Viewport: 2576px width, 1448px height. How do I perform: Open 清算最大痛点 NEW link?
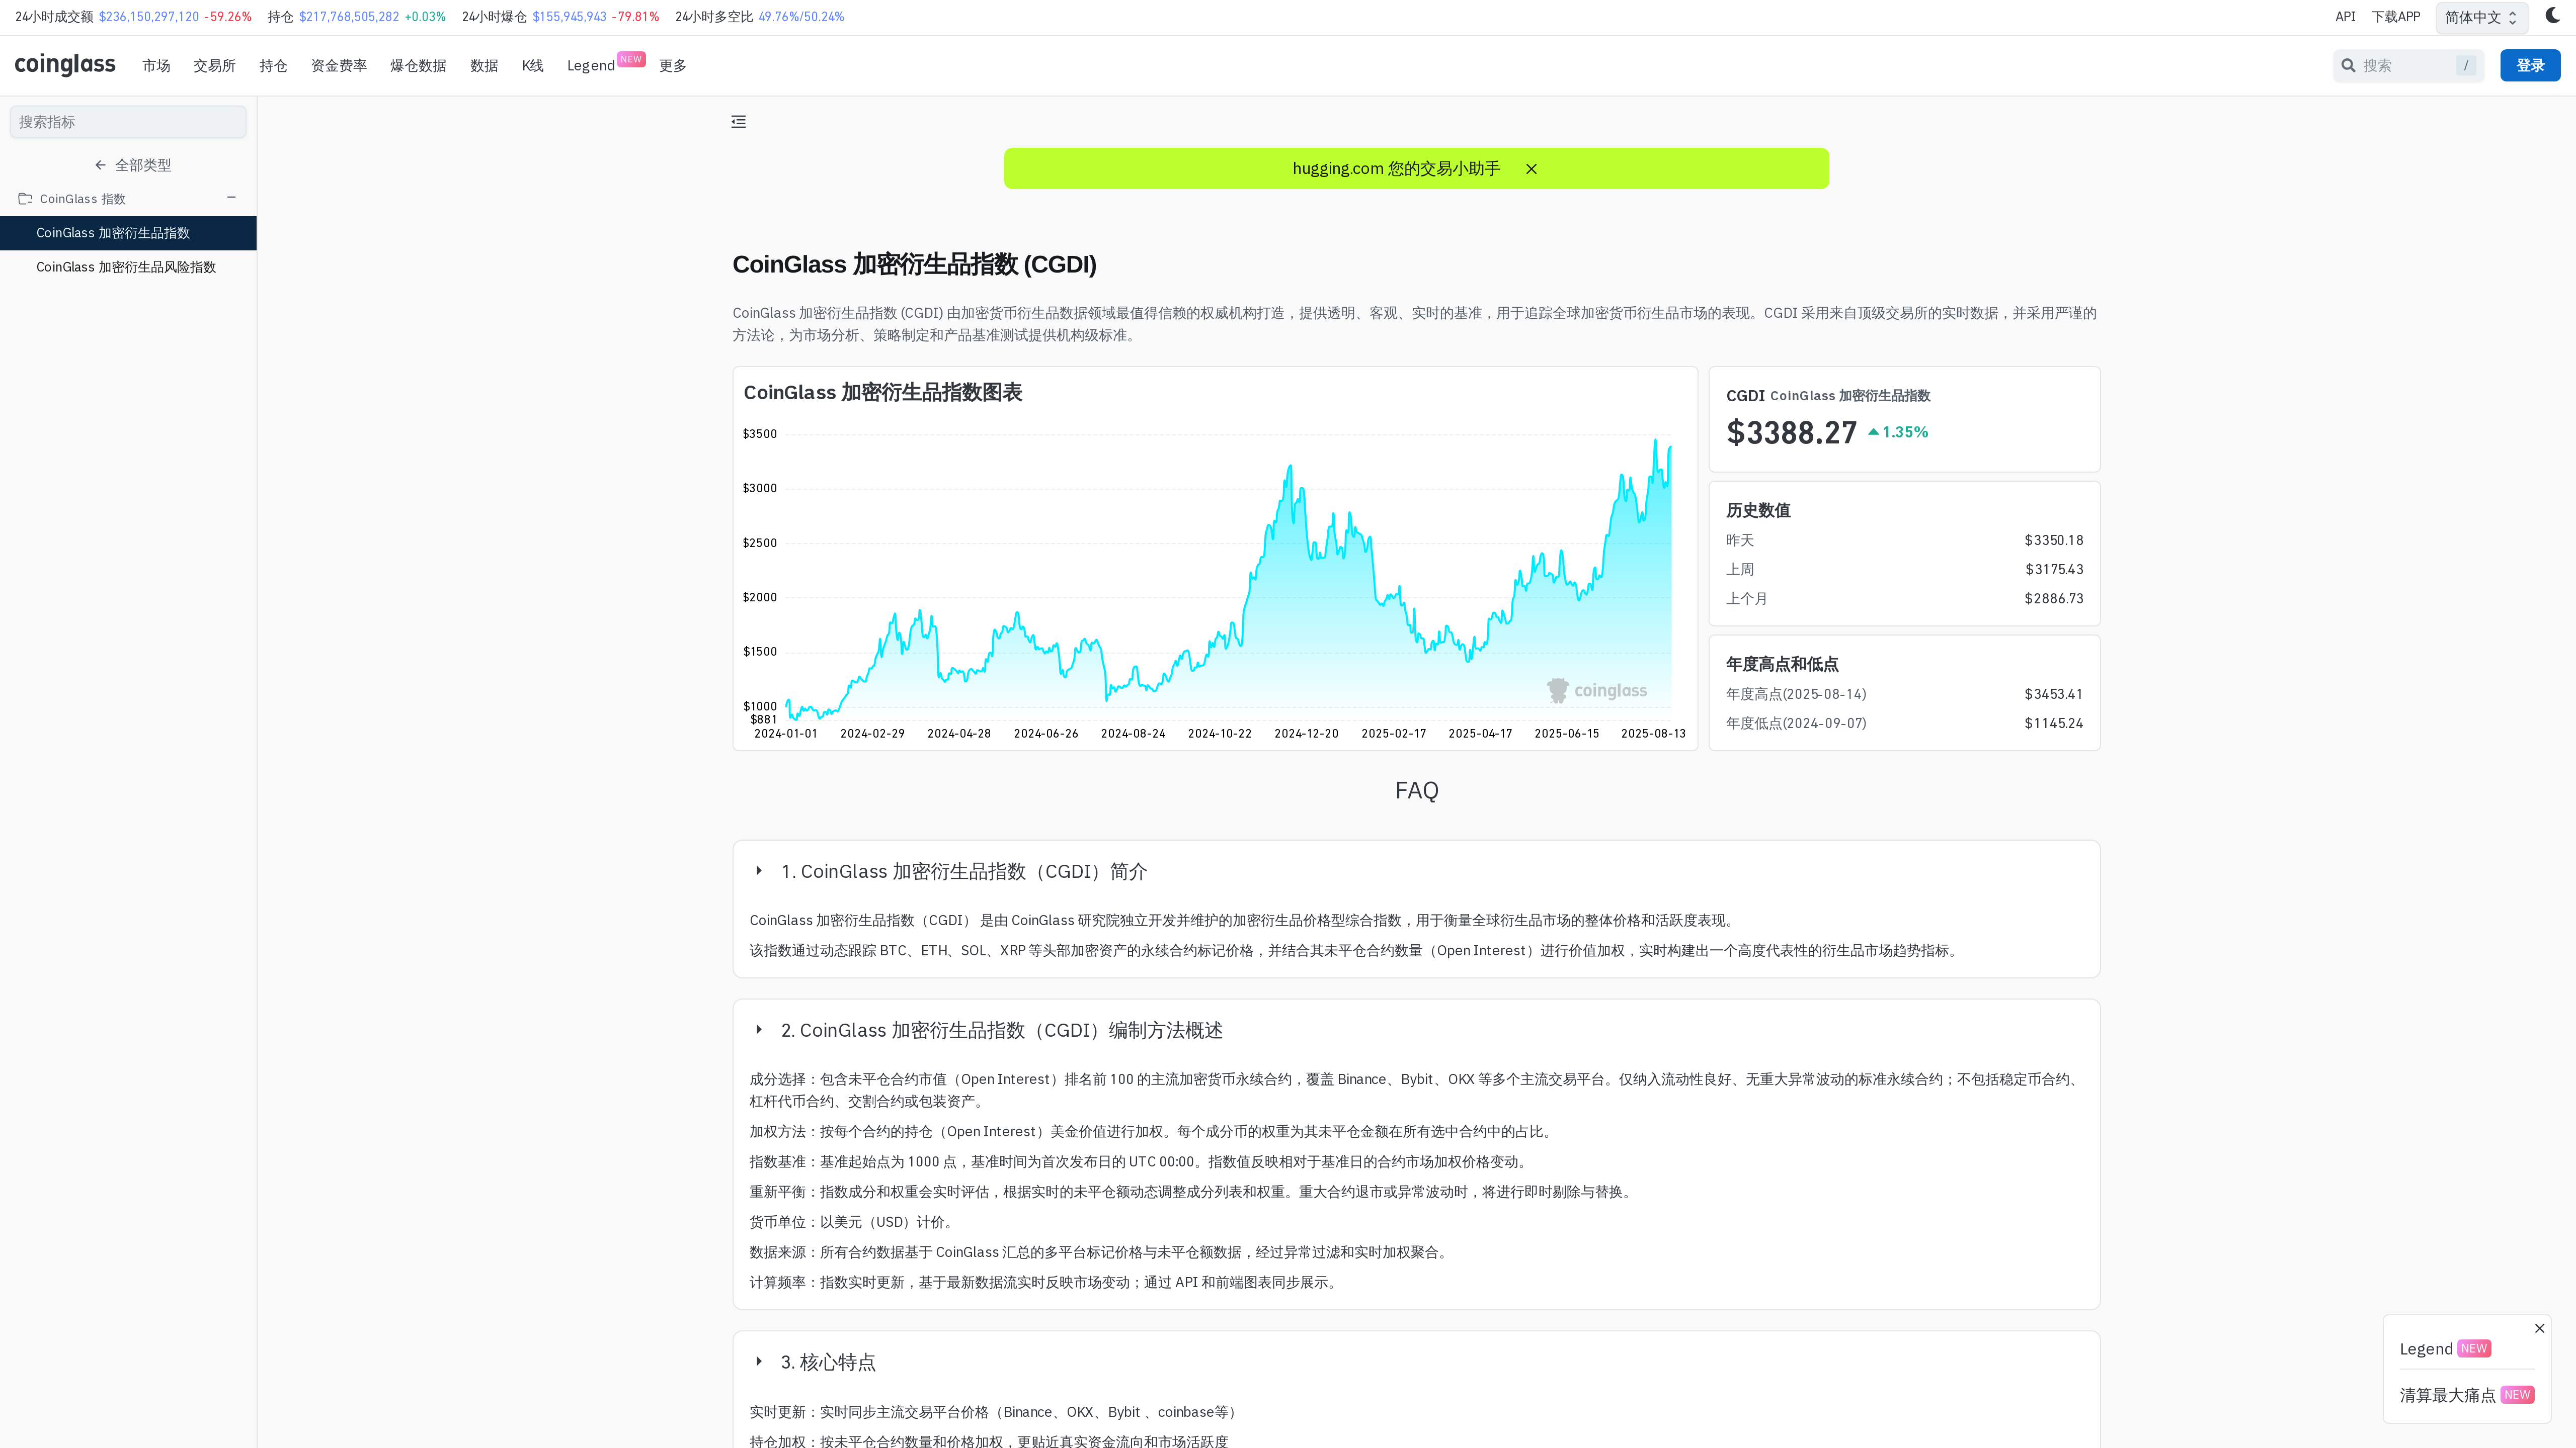coord(2467,1395)
